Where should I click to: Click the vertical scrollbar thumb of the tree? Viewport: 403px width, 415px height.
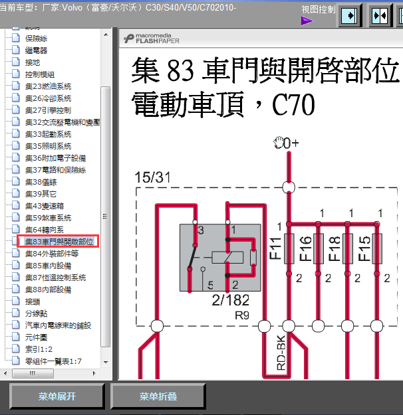coord(106,216)
